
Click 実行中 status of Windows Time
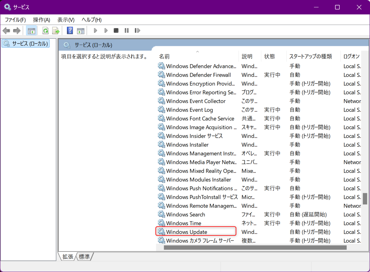[x=272, y=223]
